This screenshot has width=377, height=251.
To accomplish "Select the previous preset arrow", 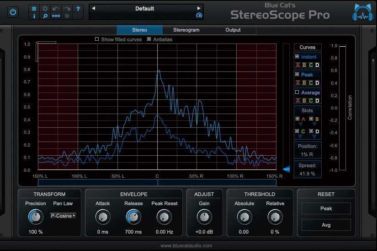I will click(94, 8).
